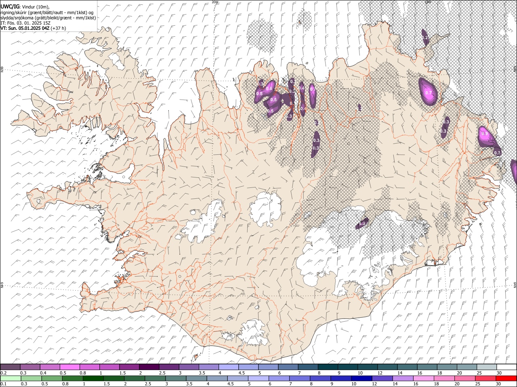Select the dark teal snow swatch between 8 and 9
Screen dimensions: 517x387
coord(328,367)
